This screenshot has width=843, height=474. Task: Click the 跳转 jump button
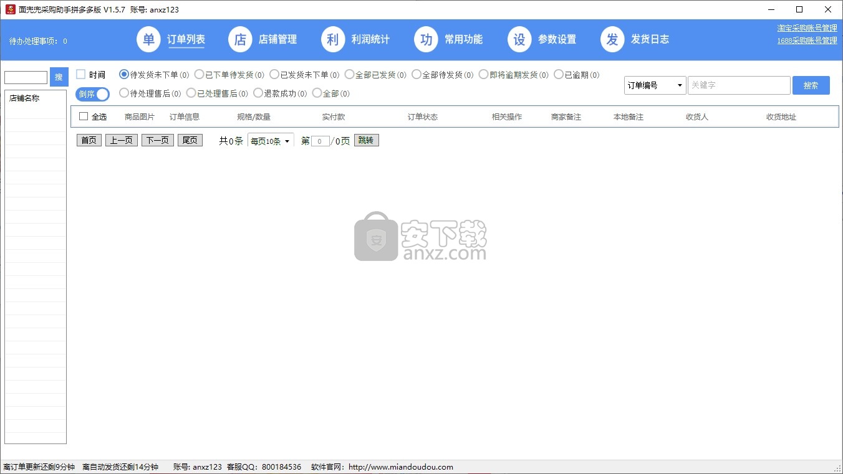point(366,140)
